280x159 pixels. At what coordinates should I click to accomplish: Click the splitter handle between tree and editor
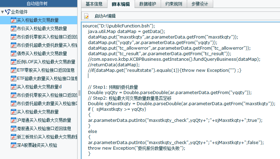click(x=80, y=93)
